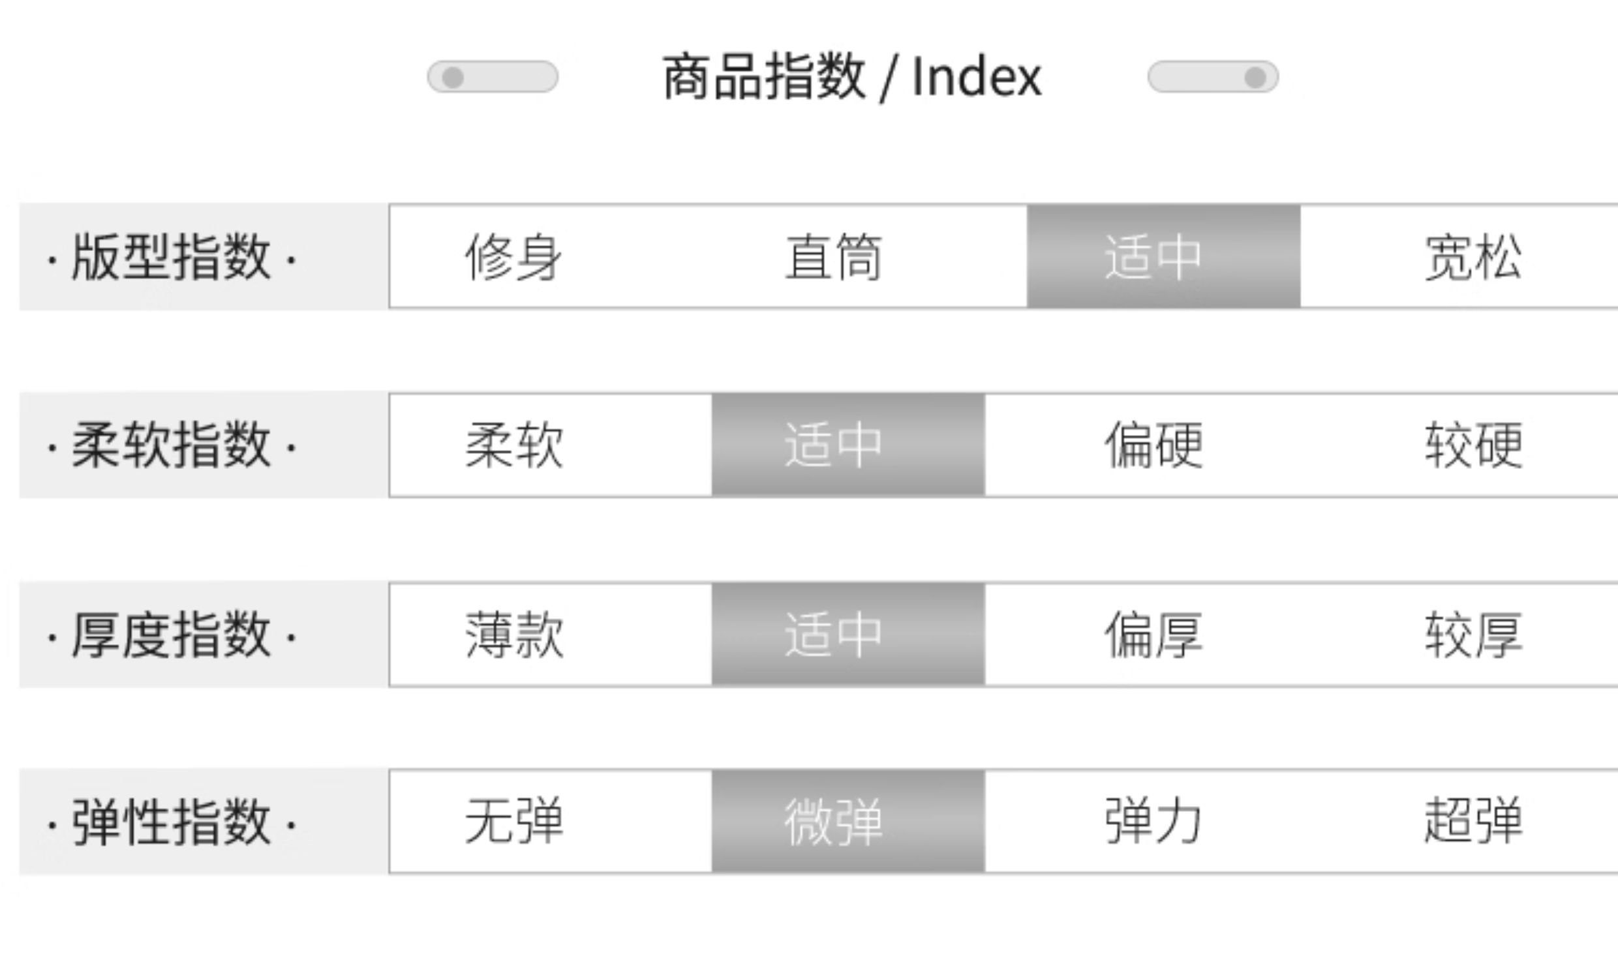The image size is (1618, 973).
Task: Click the 商品指数 / Index heading
Action: 851,78
